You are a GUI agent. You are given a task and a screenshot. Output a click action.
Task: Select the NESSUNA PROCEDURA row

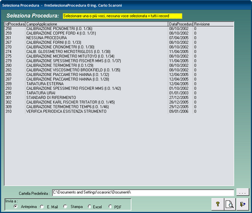click(x=119, y=38)
